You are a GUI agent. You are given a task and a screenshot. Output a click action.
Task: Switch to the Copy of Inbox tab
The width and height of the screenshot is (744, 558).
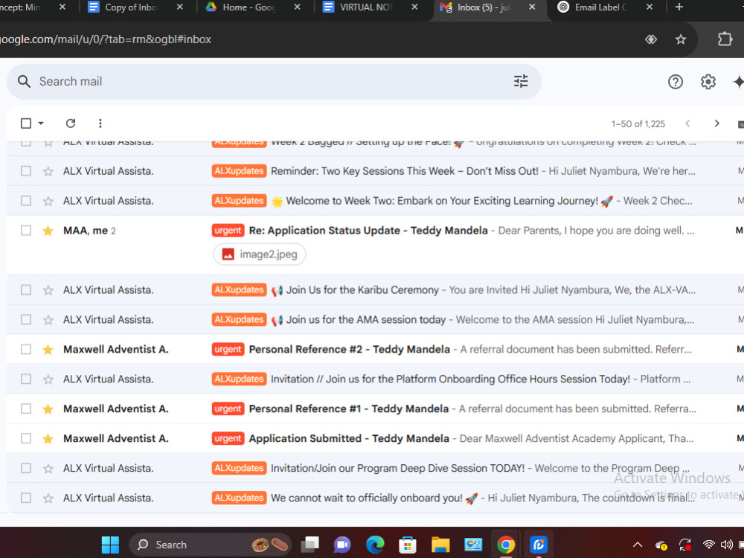tap(137, 7)
